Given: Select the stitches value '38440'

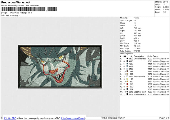Looking at the screenshot, I should pyautogui.click(x=166, y=2).
